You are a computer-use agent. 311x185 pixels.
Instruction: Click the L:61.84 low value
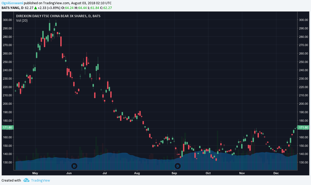point(93,8)
